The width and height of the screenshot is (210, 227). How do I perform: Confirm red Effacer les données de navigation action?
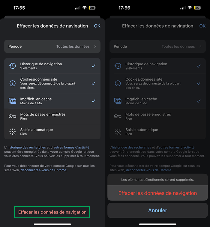(157, 193)
